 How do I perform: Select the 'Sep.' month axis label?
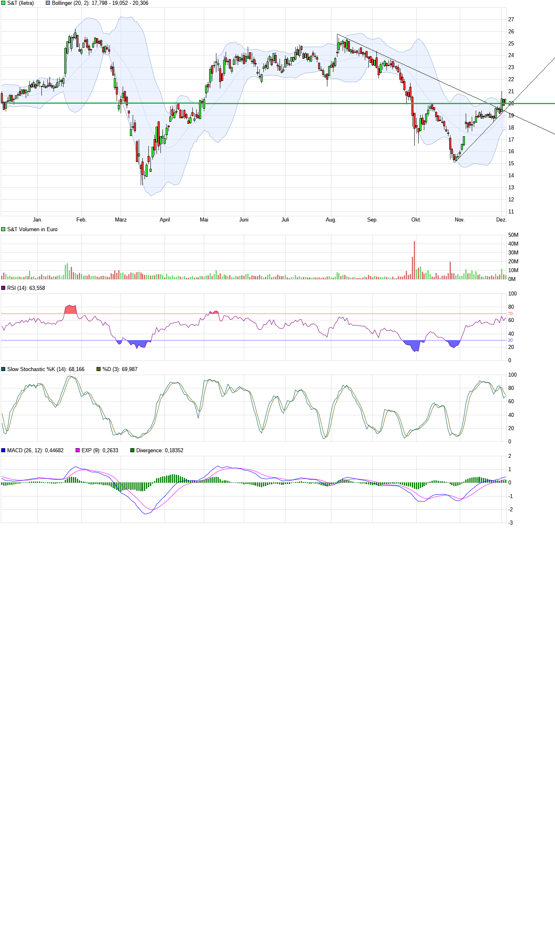(372, 220)
